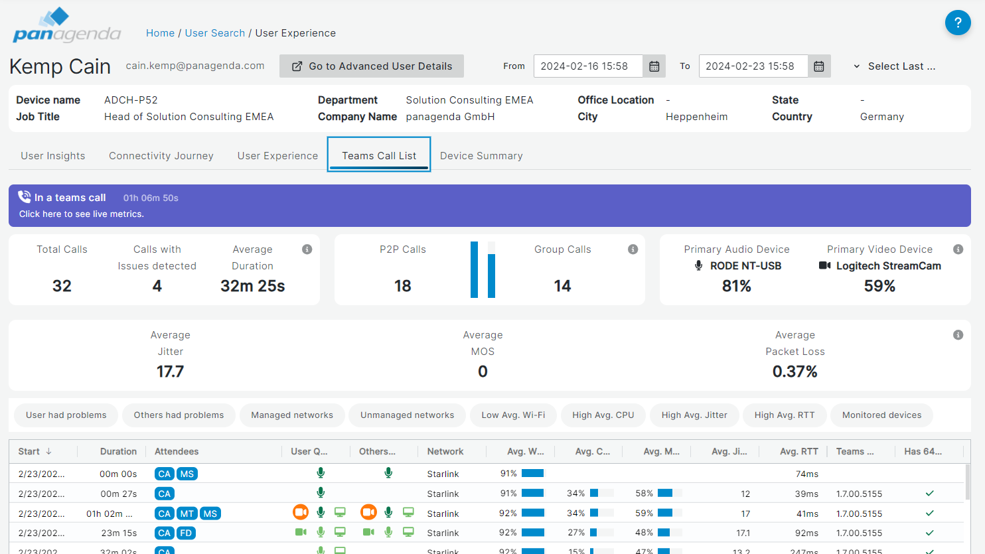Show info for the Primary Audio Device card

(x=958, y=249)
